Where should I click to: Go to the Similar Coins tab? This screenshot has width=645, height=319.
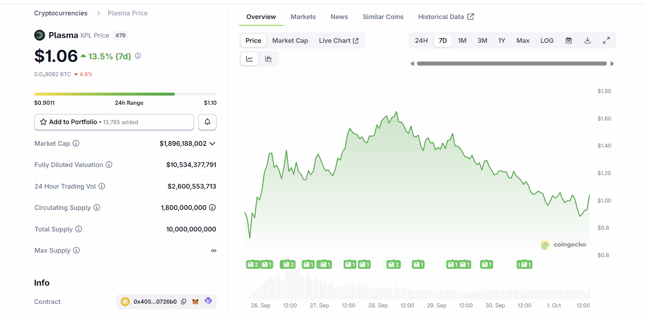383,17
